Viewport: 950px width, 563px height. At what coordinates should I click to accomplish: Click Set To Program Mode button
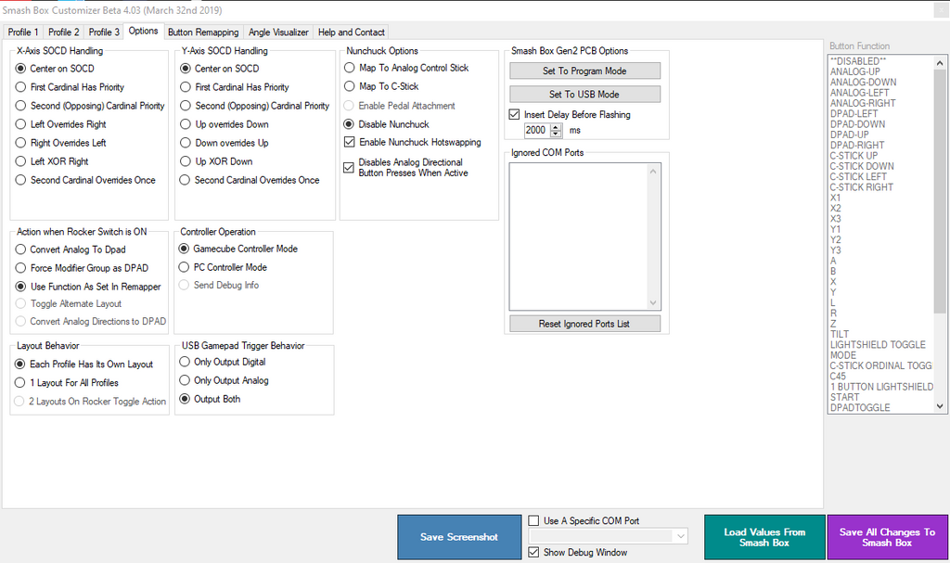coord(584,71)
